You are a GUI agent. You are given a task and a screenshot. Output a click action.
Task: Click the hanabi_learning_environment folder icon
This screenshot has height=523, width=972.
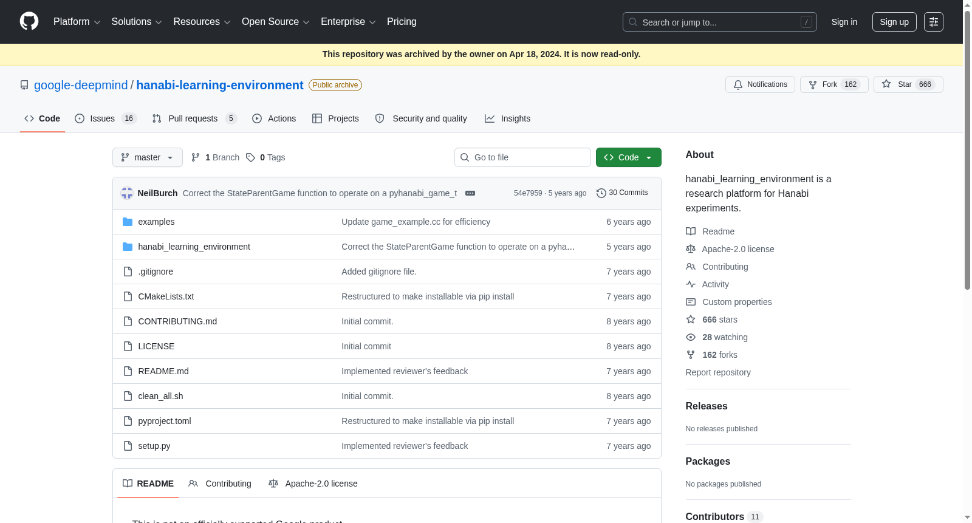tap(128, 247)
